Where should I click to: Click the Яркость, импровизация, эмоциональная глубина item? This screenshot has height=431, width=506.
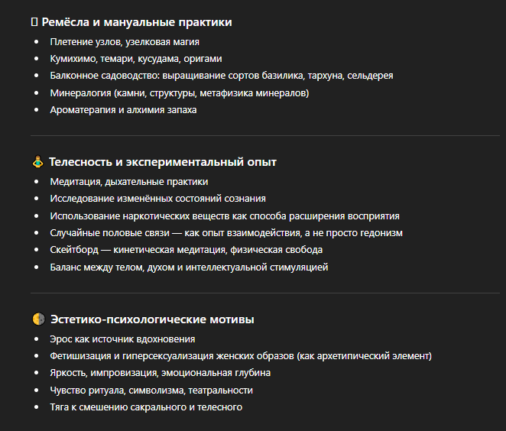(160, 373)
